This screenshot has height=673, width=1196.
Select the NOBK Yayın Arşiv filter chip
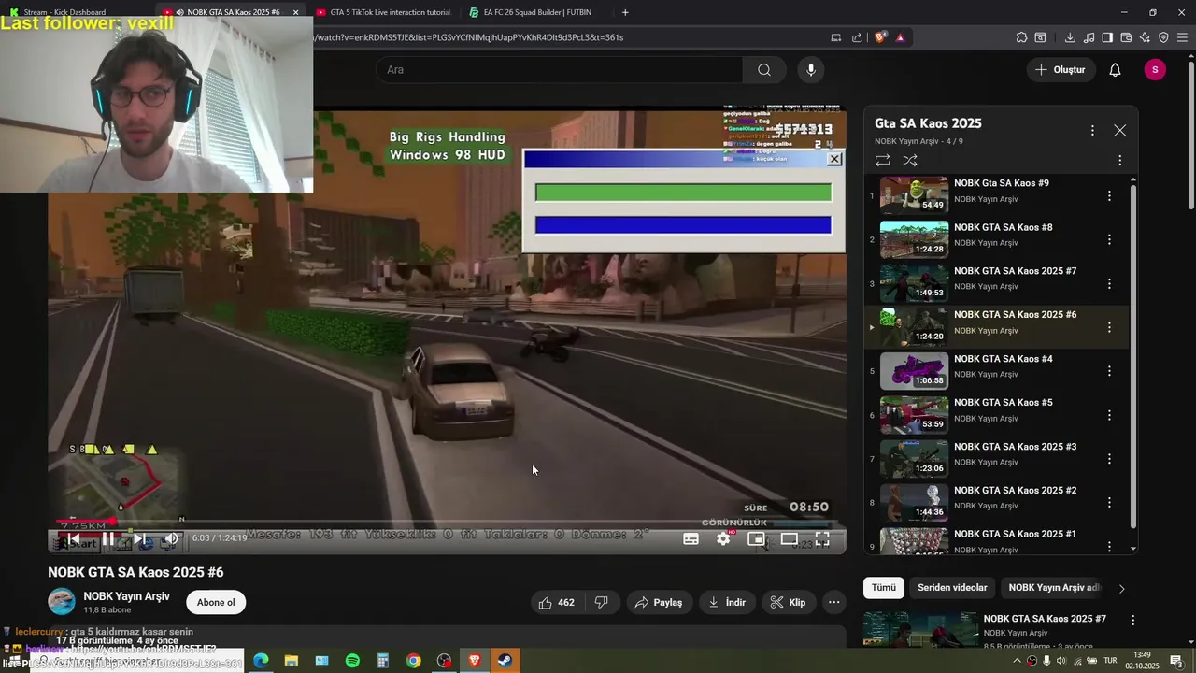[x=1054, y=588]
